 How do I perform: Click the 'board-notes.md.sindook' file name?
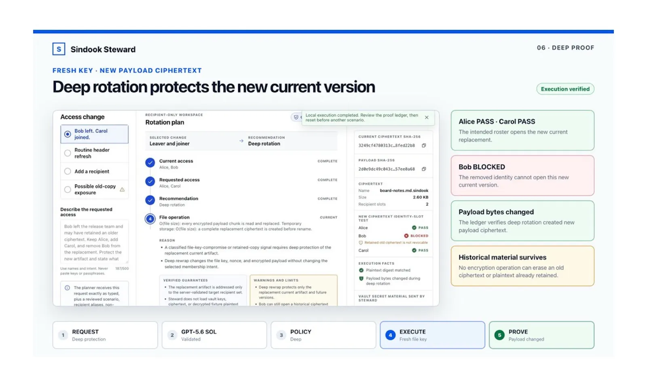[x=404, y=190]
